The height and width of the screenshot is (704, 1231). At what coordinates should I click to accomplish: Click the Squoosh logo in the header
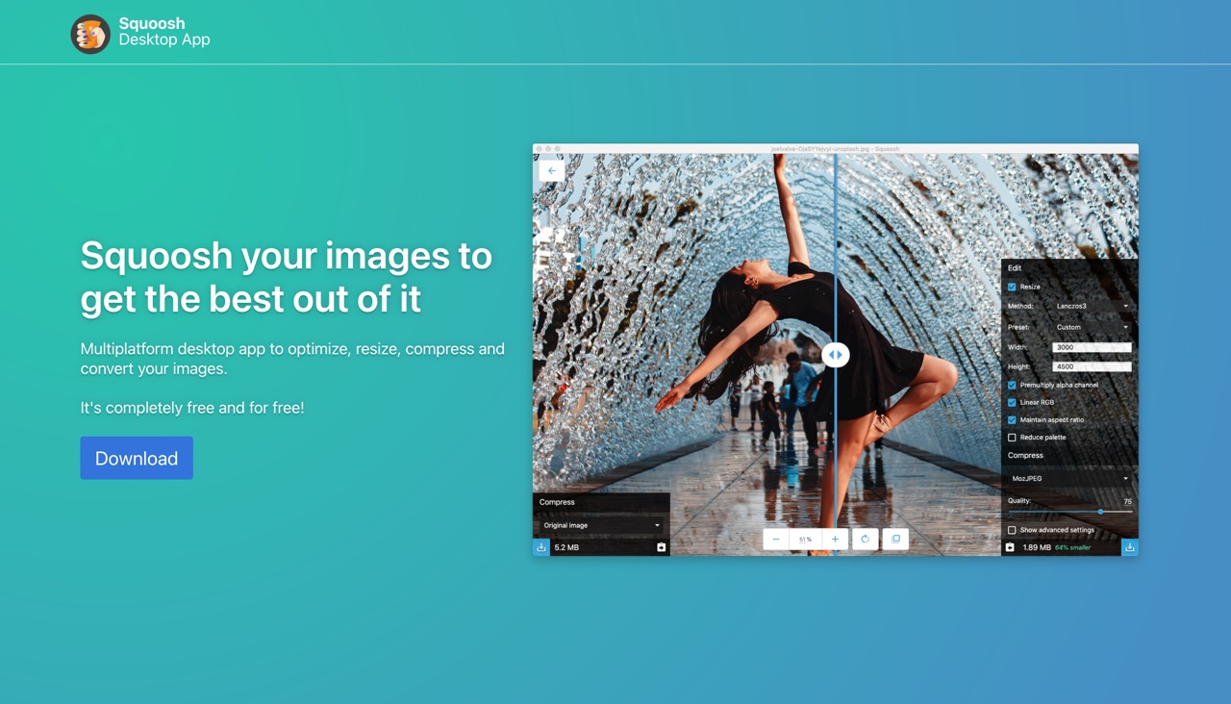90,34
